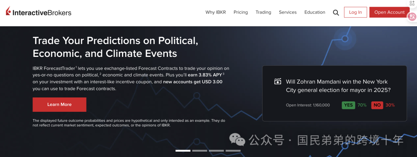
Task: Click the 30% no probability value
Action: click(390, 105)
